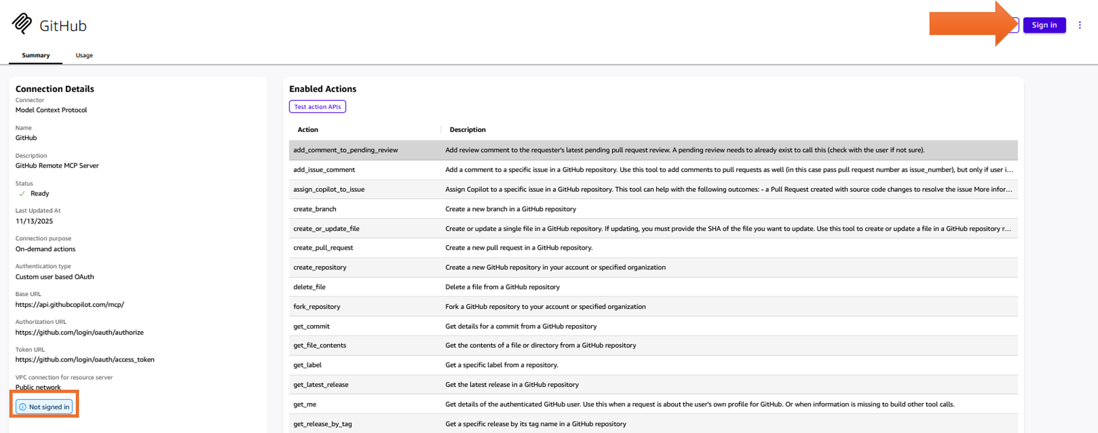1098x433 pixels.
Task: Select the create_branch action
Action: click(x=315, y=209)
